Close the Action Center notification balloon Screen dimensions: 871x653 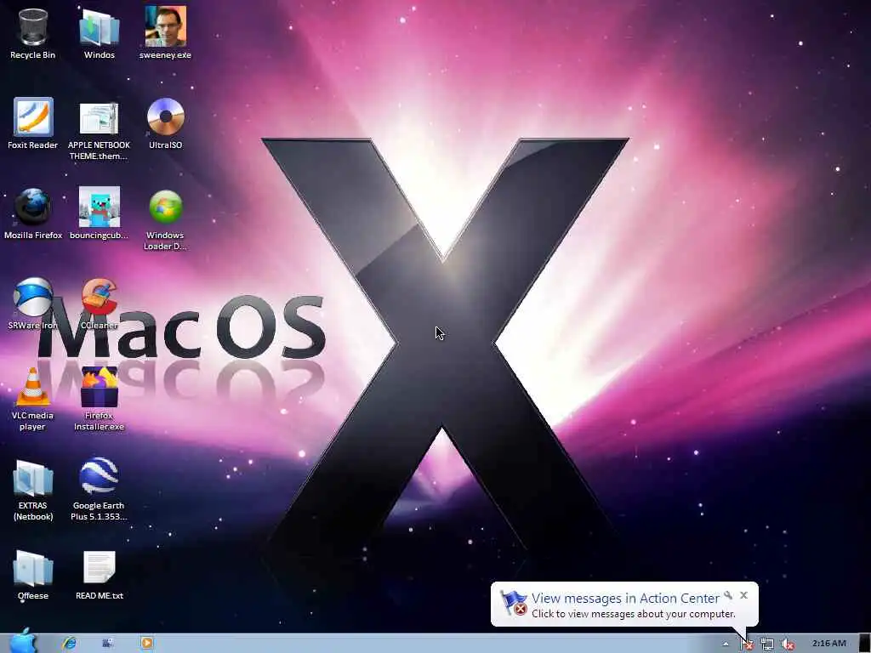pos(743,595)
